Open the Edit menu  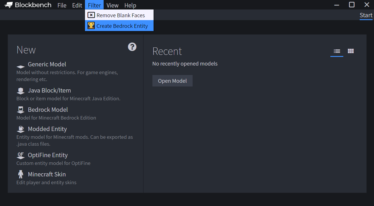pos(77,5)
